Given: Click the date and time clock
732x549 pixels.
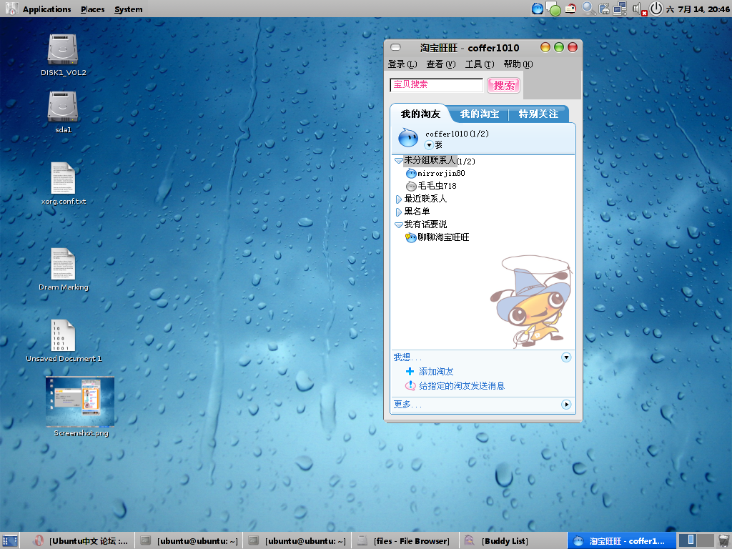Looking at the screenshot, I should (698, 9).
